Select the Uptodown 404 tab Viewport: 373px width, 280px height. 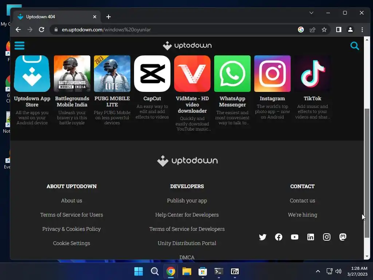[57, 17]
